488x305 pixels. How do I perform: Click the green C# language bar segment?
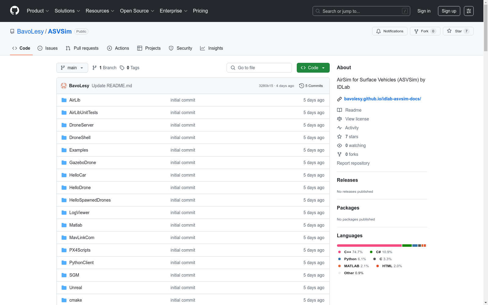coord(407,246)
